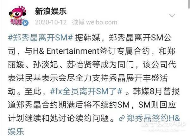Click the blue verified V badge

point(26,23)
